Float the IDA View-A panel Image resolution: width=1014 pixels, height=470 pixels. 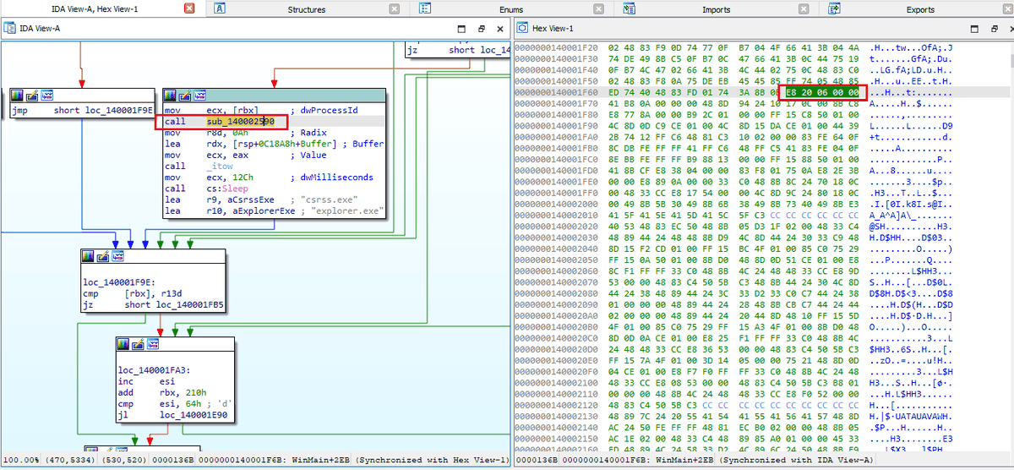click(x=481, y=29)
